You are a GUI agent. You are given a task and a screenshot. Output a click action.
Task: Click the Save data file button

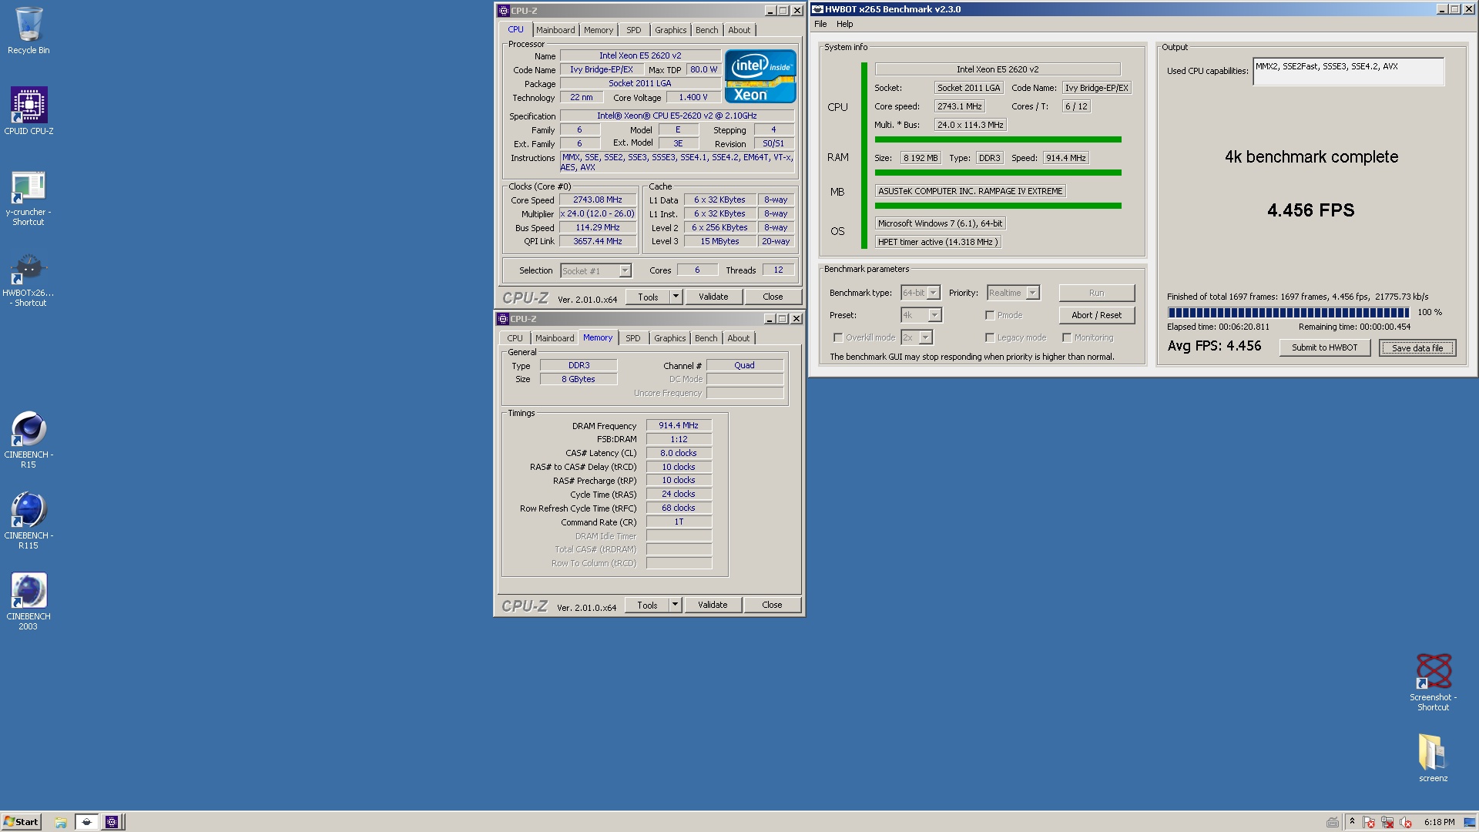pyautogui.click(x=1417, y=347)
